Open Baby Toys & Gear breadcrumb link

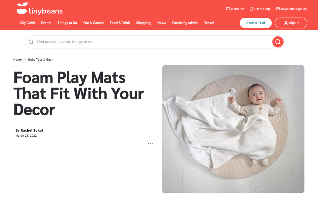pyautogui.click(x=40, y=59)
